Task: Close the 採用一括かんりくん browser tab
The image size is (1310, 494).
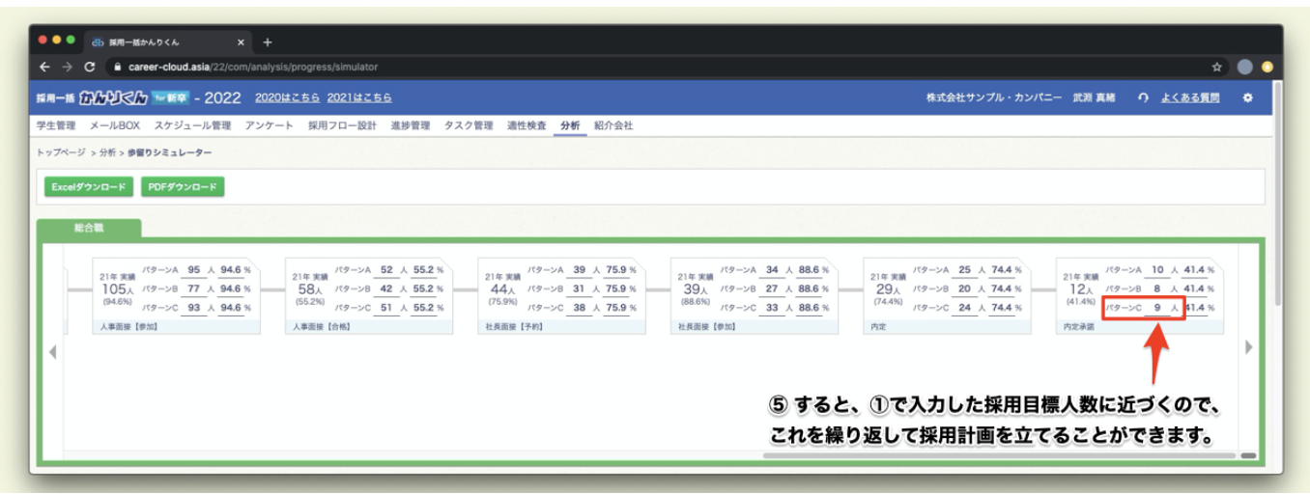Action: coord(241,42)
